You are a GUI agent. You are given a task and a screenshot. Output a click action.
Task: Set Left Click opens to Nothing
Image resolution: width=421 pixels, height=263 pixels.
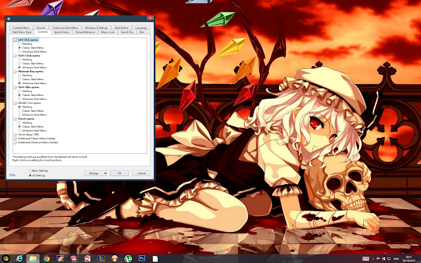click(x=19, y=44)
